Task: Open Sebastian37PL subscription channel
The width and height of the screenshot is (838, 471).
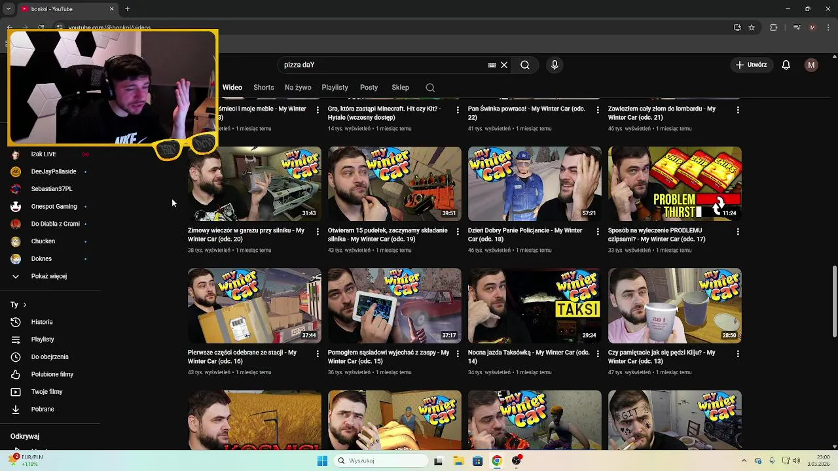Action: point(50,188)
